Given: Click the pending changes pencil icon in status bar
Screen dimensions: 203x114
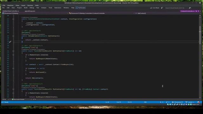Looking at the screenshot, I should pyautogui.click(x=167, y=102).
